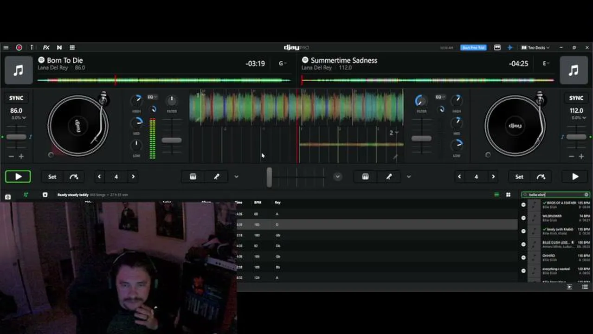Viewport: 593px width, 334px height.
Task: Increase left deck loop length arrow
Action: [x=133, y=176]
